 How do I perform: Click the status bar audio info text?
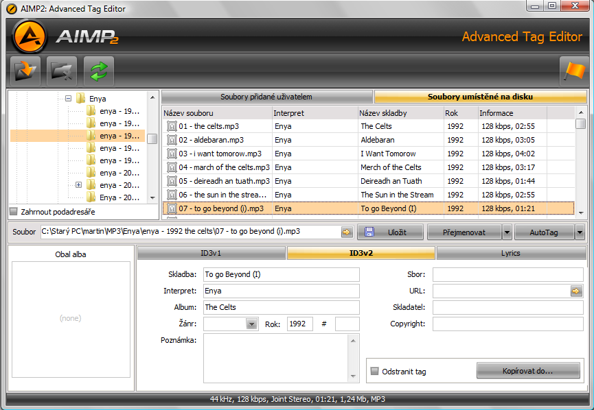pyautogui.click(x=297, y=399)
